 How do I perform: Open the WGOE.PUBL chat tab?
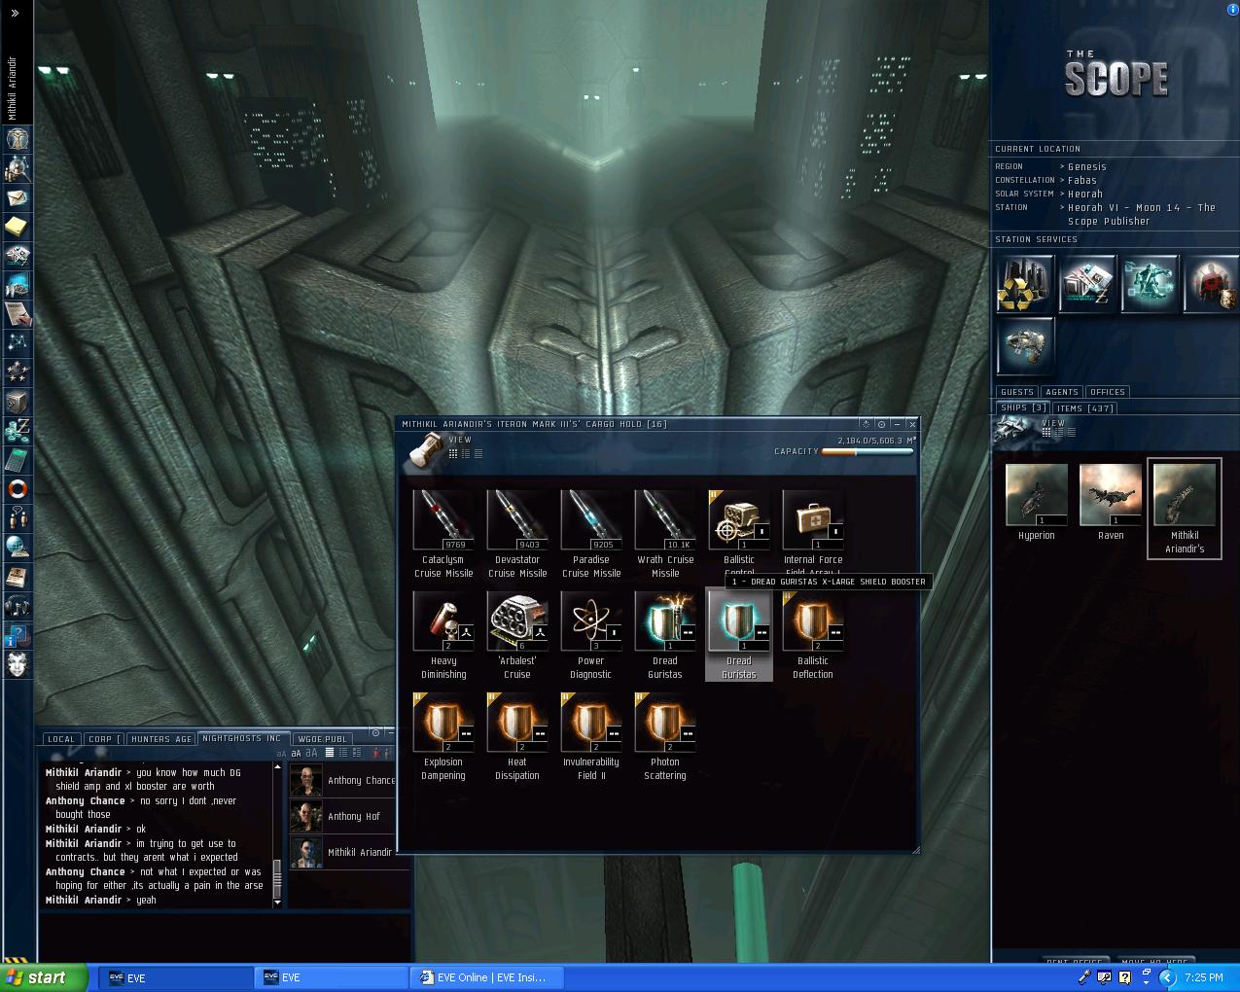(323, 739)
